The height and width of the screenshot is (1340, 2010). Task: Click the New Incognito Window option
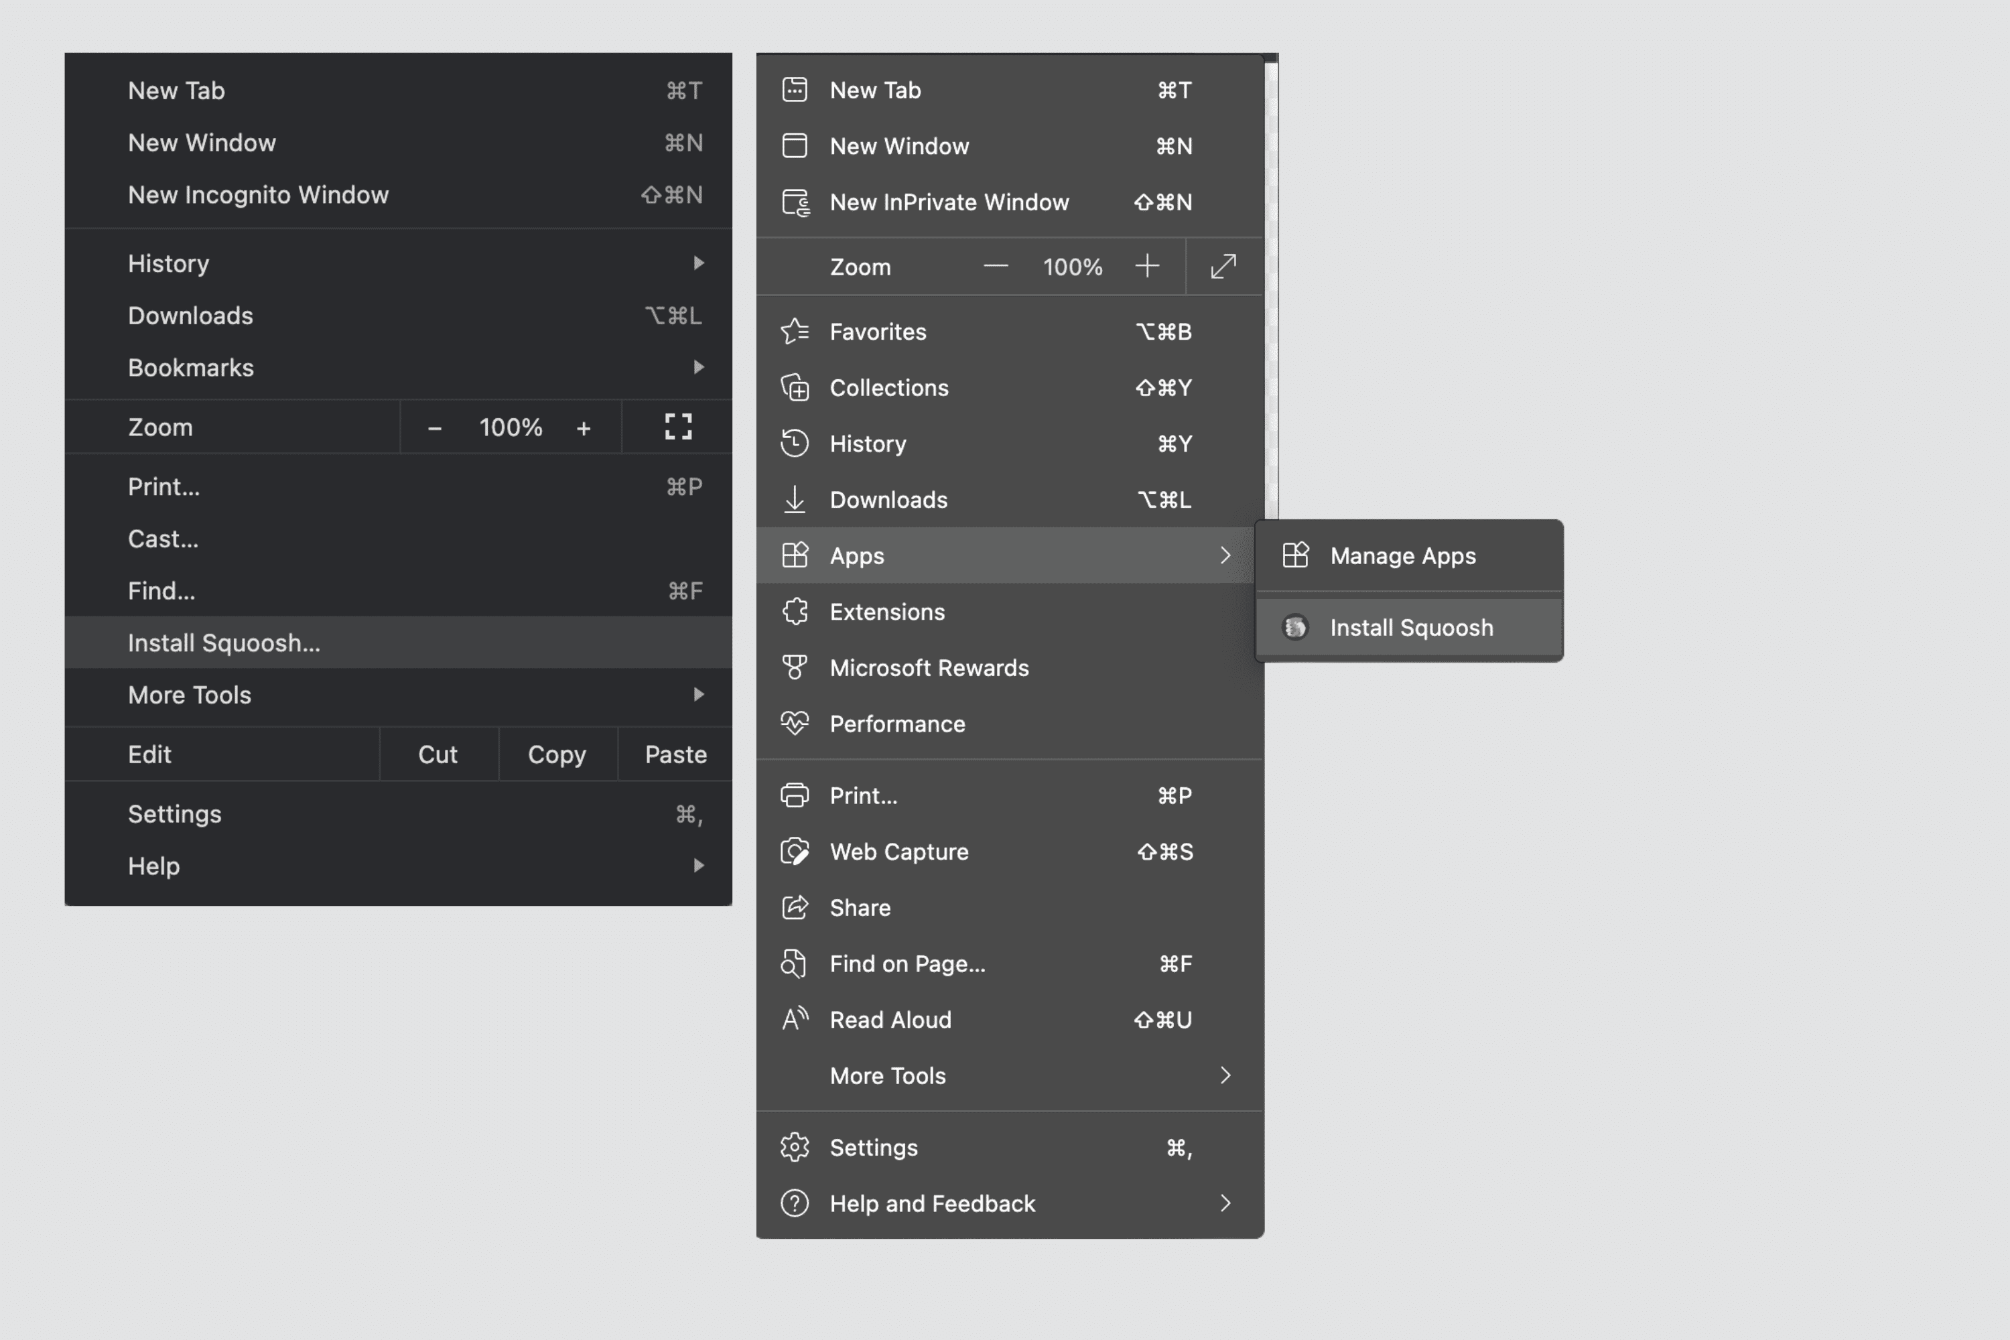[x=259, y=194]
